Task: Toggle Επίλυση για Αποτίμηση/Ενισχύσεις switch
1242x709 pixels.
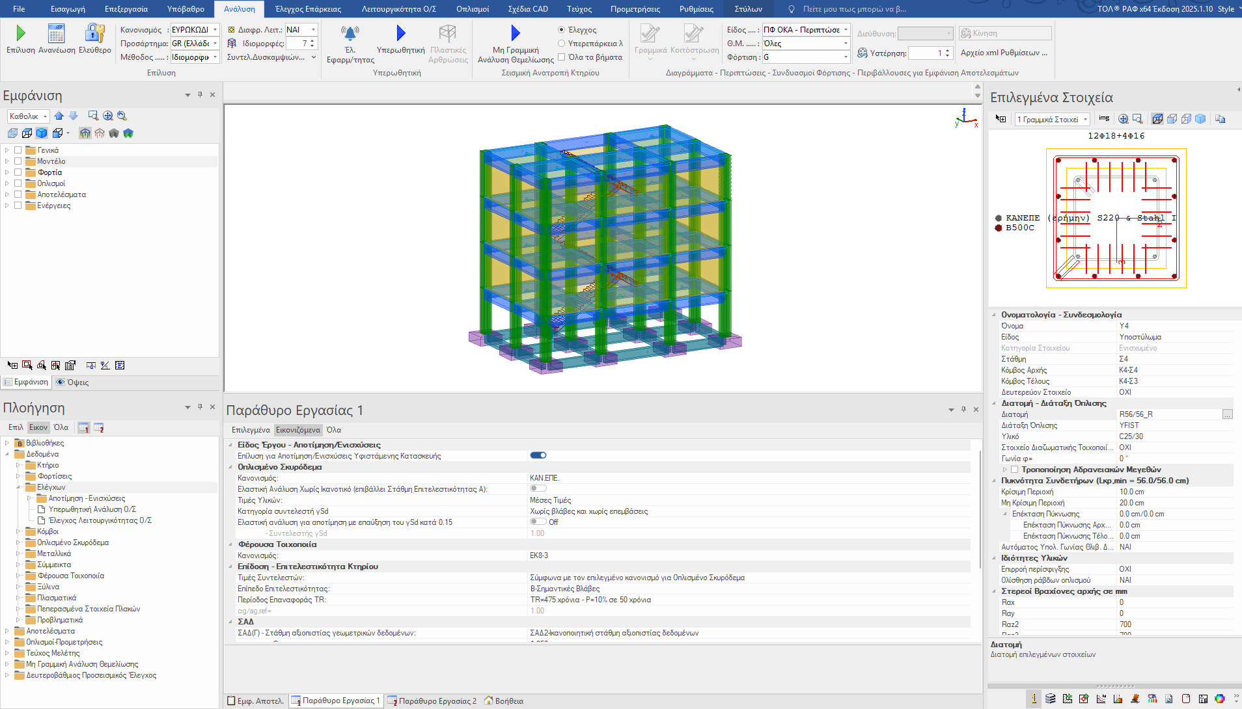Action: (538, 455)
